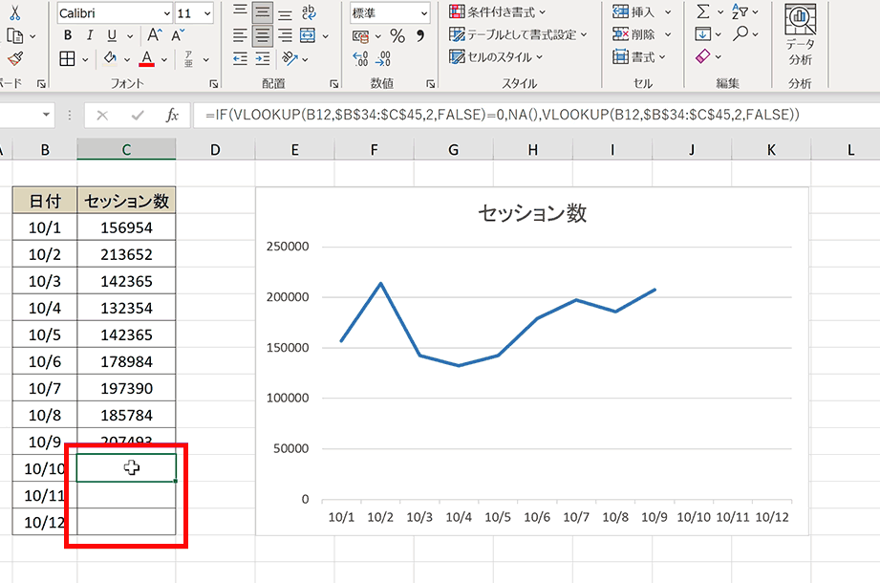Toggle Wrap Text
880x583 pixels.
[309, 12]
